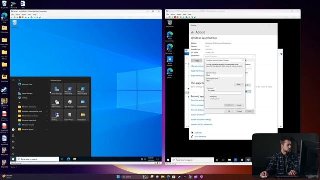
Task: Open Recycle Bin on host desktop
Action: coord(4,4)
